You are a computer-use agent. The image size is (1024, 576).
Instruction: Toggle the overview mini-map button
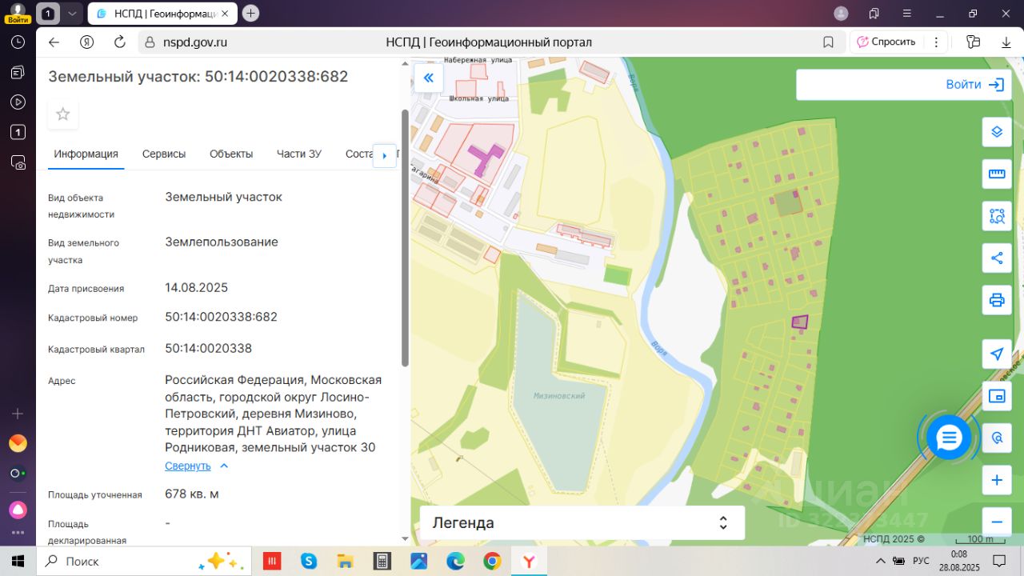click(997, 396)
